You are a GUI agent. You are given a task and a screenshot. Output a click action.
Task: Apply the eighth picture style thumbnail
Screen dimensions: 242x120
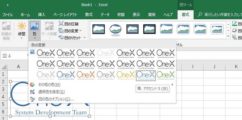click(x=217, y=29)
